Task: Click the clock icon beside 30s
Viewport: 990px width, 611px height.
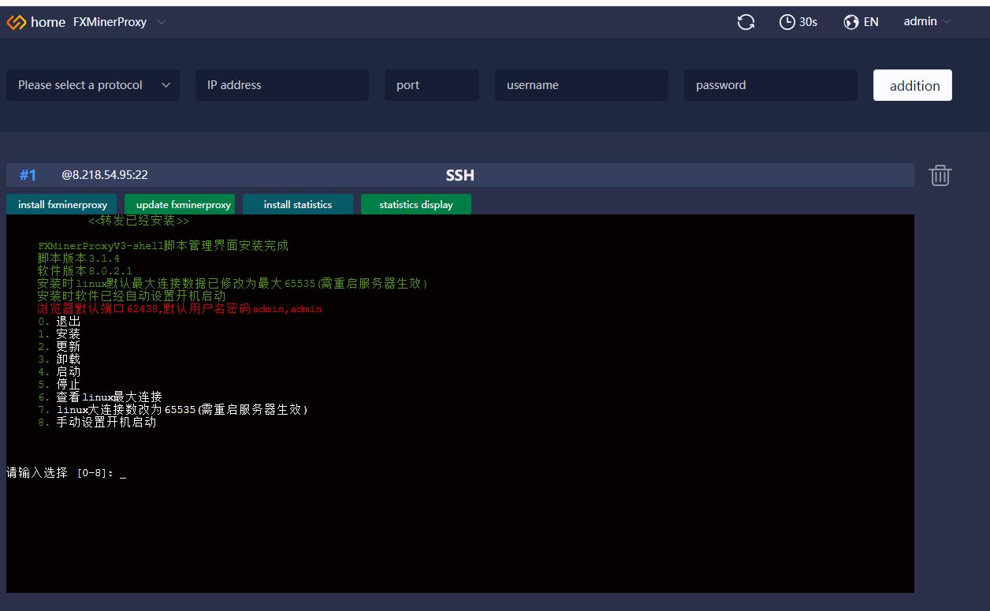Action: [787, 22]
